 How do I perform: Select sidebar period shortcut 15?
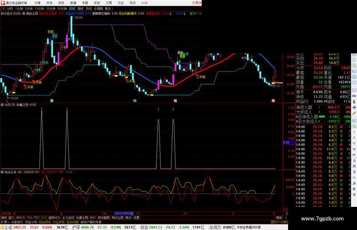354,144
